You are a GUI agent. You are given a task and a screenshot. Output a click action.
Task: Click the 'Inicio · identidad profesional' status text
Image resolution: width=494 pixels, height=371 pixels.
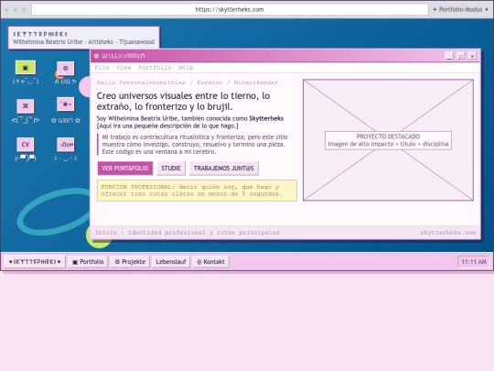(x=188, y=233)
